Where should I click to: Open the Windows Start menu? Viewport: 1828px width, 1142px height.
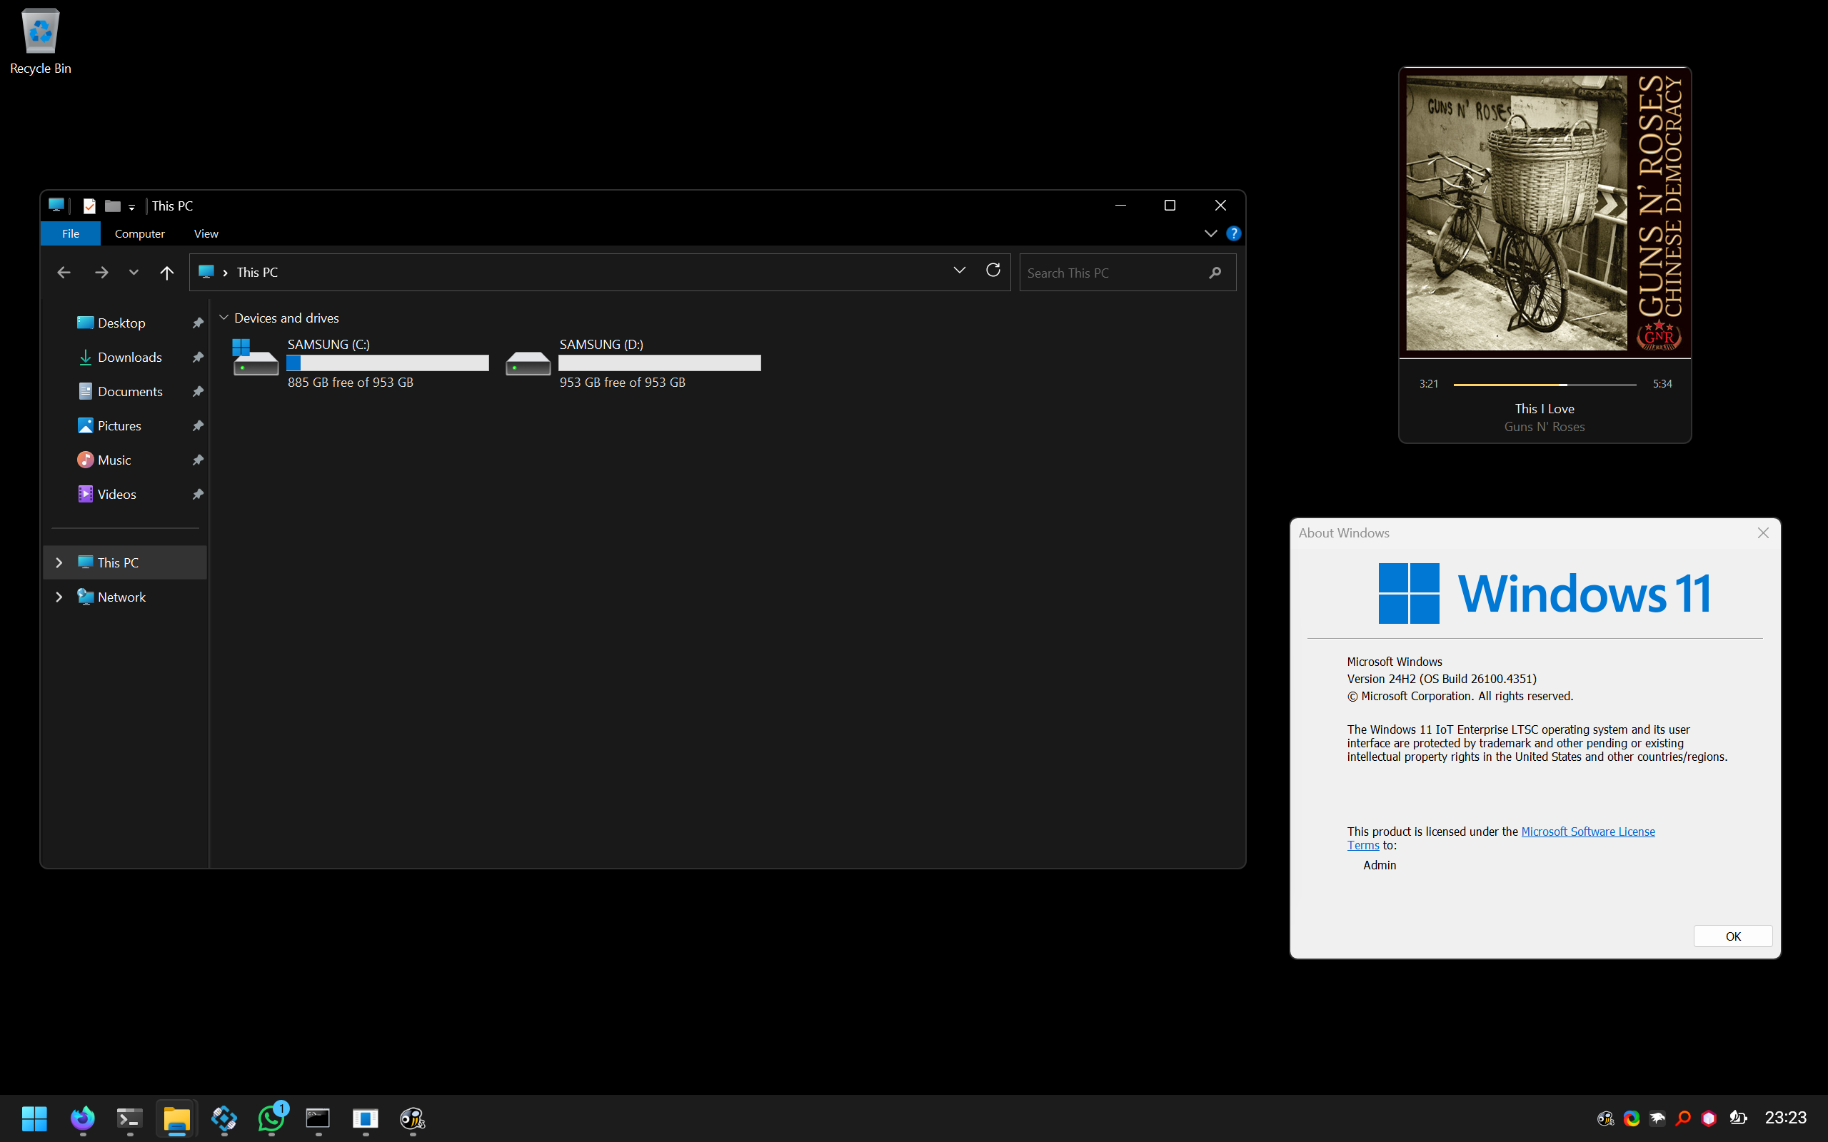pos(34,1118)
